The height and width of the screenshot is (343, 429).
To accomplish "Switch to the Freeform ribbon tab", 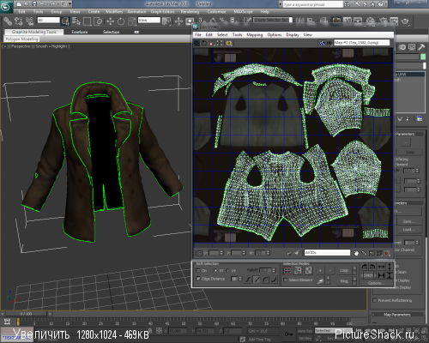I will coord(80,32).
